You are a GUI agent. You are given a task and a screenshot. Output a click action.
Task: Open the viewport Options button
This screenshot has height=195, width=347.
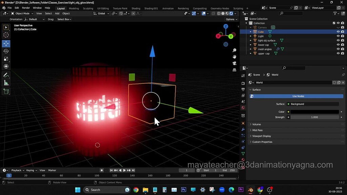(x=231, y=19)
